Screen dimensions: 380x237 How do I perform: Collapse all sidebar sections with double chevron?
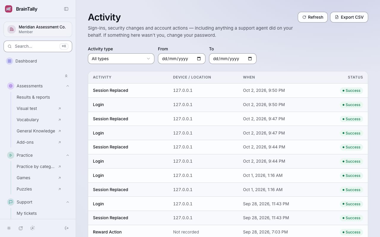point(66,76)
